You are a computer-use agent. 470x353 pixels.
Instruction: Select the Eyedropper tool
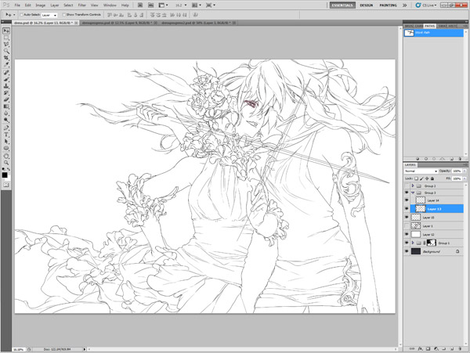coord(6,64)
